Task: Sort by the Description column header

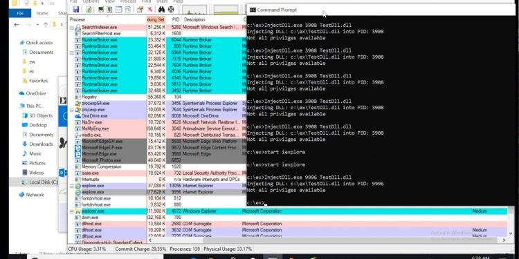Action: coord(212,19)
